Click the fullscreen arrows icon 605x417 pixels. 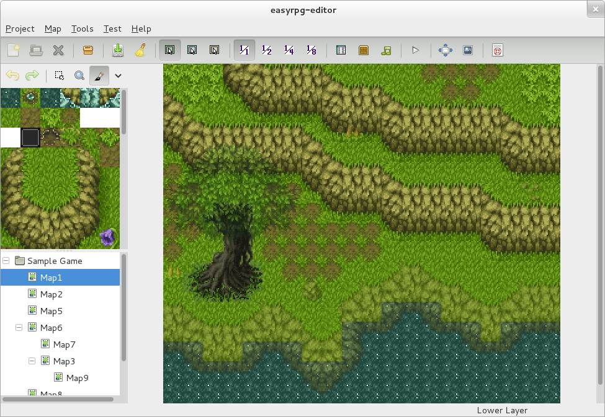(445, 50)
